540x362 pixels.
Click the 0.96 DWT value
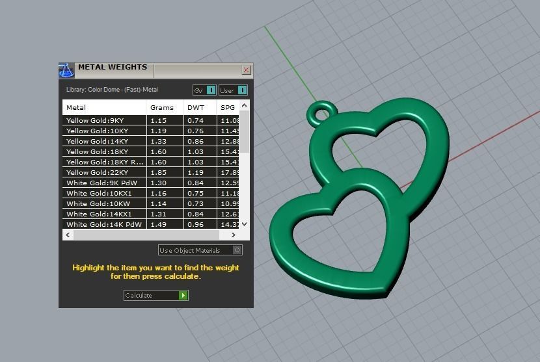click(195, 224)
